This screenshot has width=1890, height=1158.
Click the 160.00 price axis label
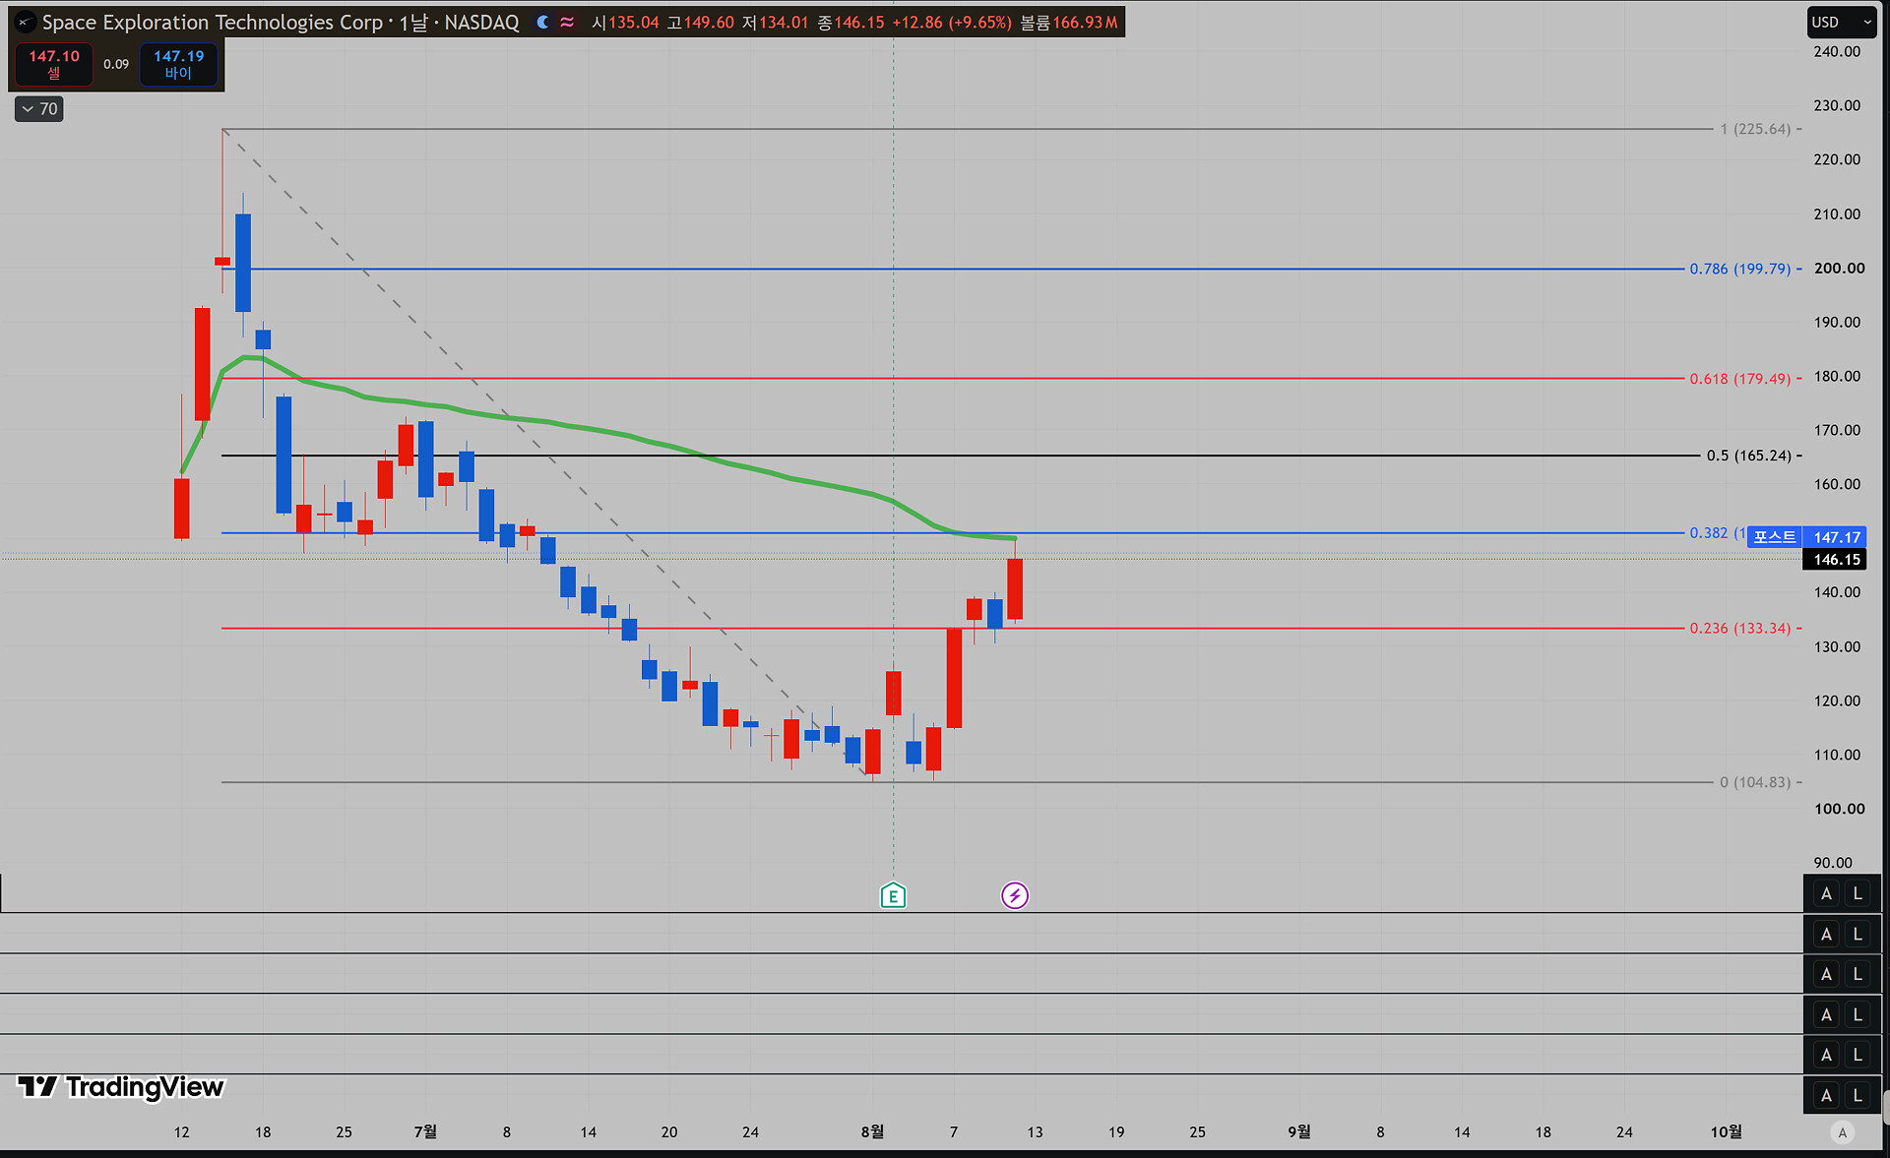[x=1837, y=484]
